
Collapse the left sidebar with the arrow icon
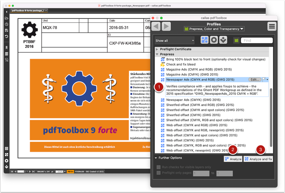7,12
